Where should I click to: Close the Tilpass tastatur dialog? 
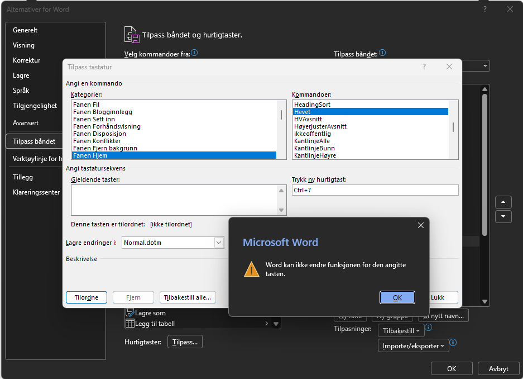click(x=449, y=67)
